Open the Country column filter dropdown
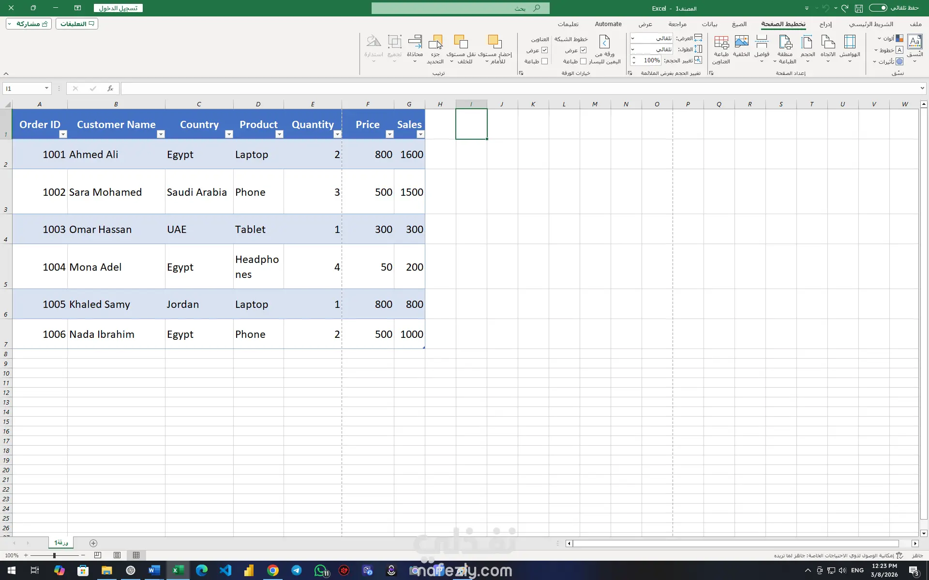929x580 pixels. pyautogui.click(x=229, y=134)
